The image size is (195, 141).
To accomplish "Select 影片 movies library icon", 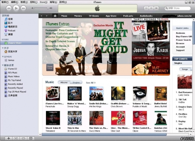I will point(6,23).
